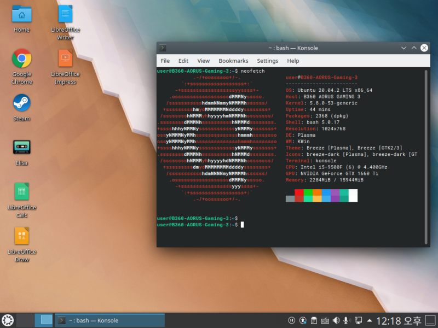Viewport: 438px width, 328px height.
Task: Open the microphone tray icon
Action: (347, 320)
